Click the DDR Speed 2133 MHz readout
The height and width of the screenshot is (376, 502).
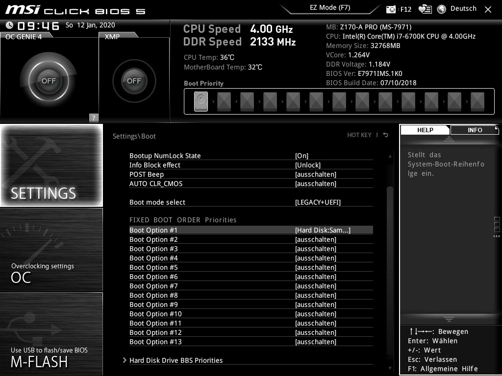[x=239, y=42]
